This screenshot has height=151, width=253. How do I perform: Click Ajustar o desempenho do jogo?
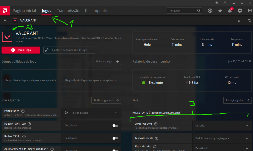(69, 50)
